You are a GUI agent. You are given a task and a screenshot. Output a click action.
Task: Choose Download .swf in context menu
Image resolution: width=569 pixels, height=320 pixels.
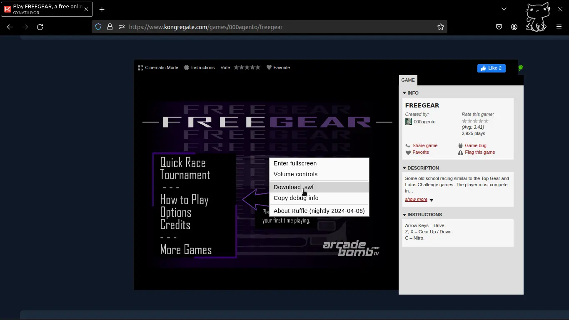319,187
